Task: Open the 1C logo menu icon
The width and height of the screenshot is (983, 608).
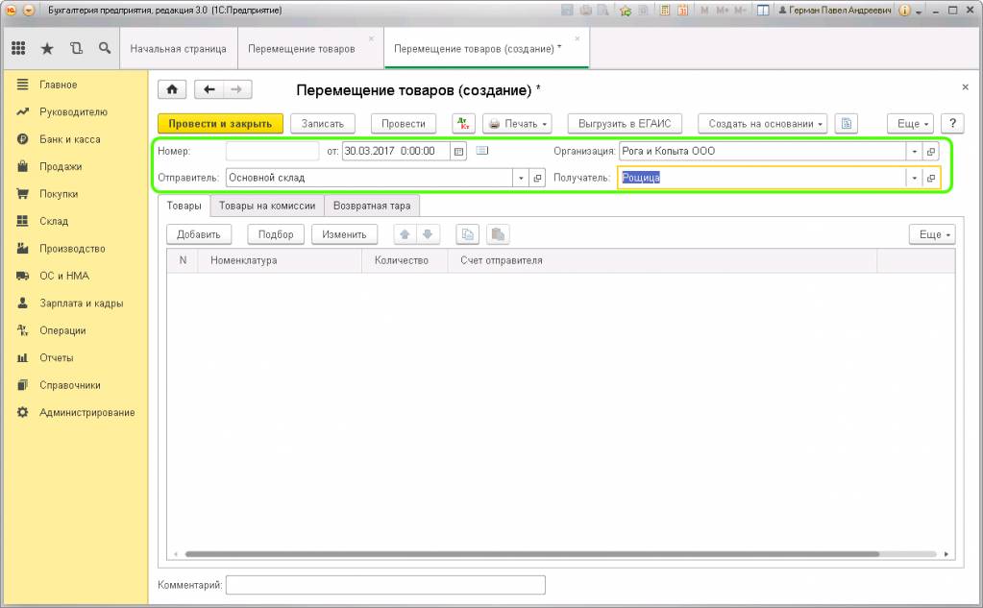Action: pos(11,10)
